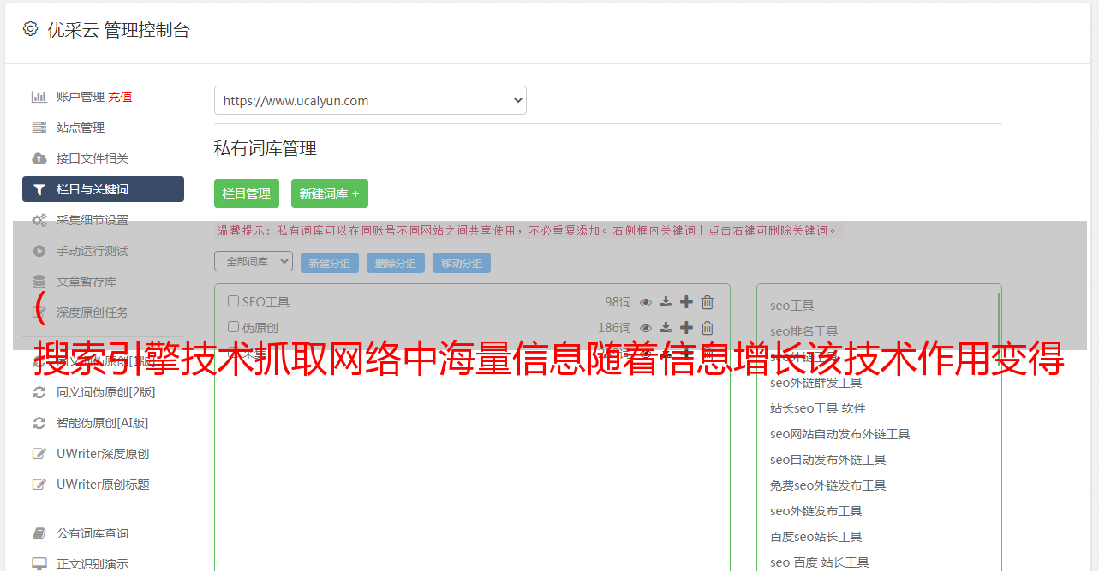Click keyword 'seo自动发布外链工具'
The image size is (1099, 571).
pyautogui.click(x=828, y=460)
